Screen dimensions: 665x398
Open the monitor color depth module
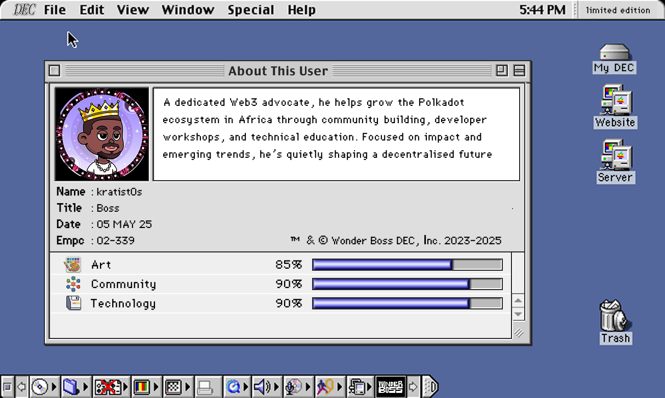tap(146, 387)
